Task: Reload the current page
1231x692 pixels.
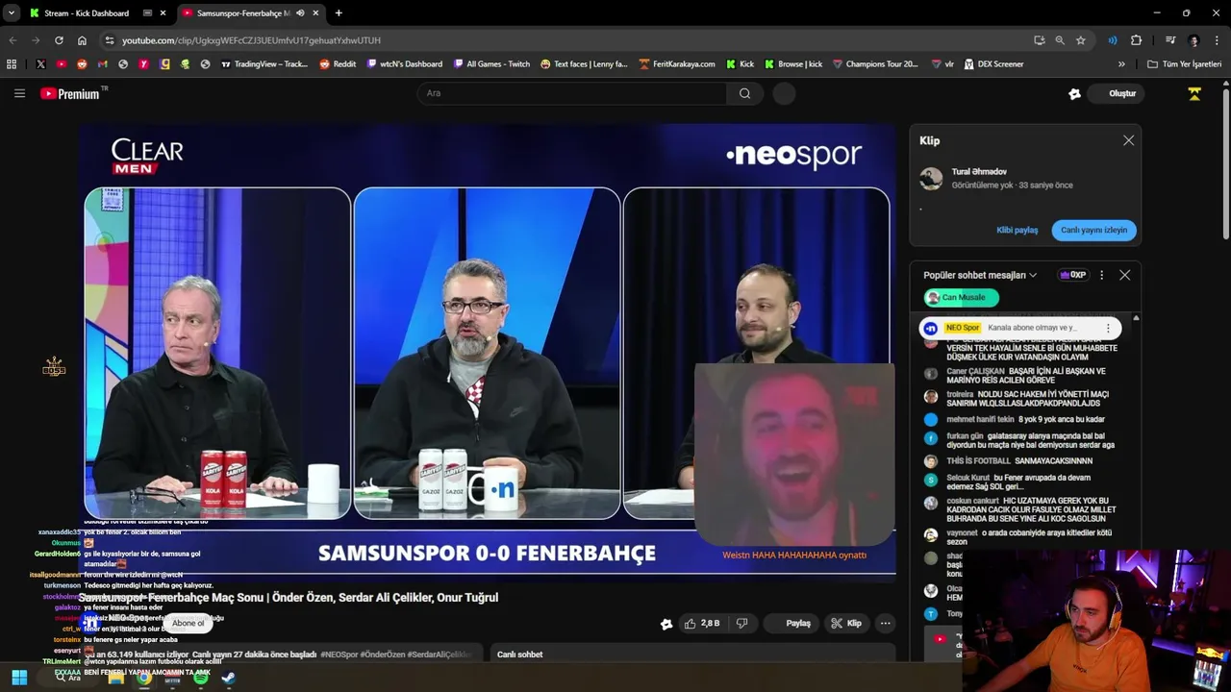Action: [59, 40]
